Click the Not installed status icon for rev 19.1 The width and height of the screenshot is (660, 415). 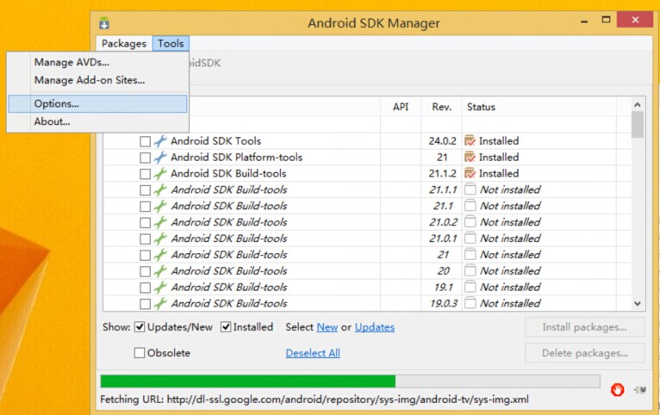coord(470,288)
